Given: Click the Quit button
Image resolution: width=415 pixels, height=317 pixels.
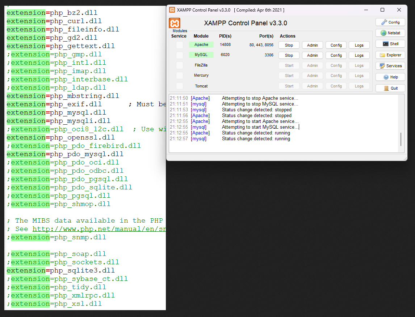Looking at the screenshot, I should [390, 88].
